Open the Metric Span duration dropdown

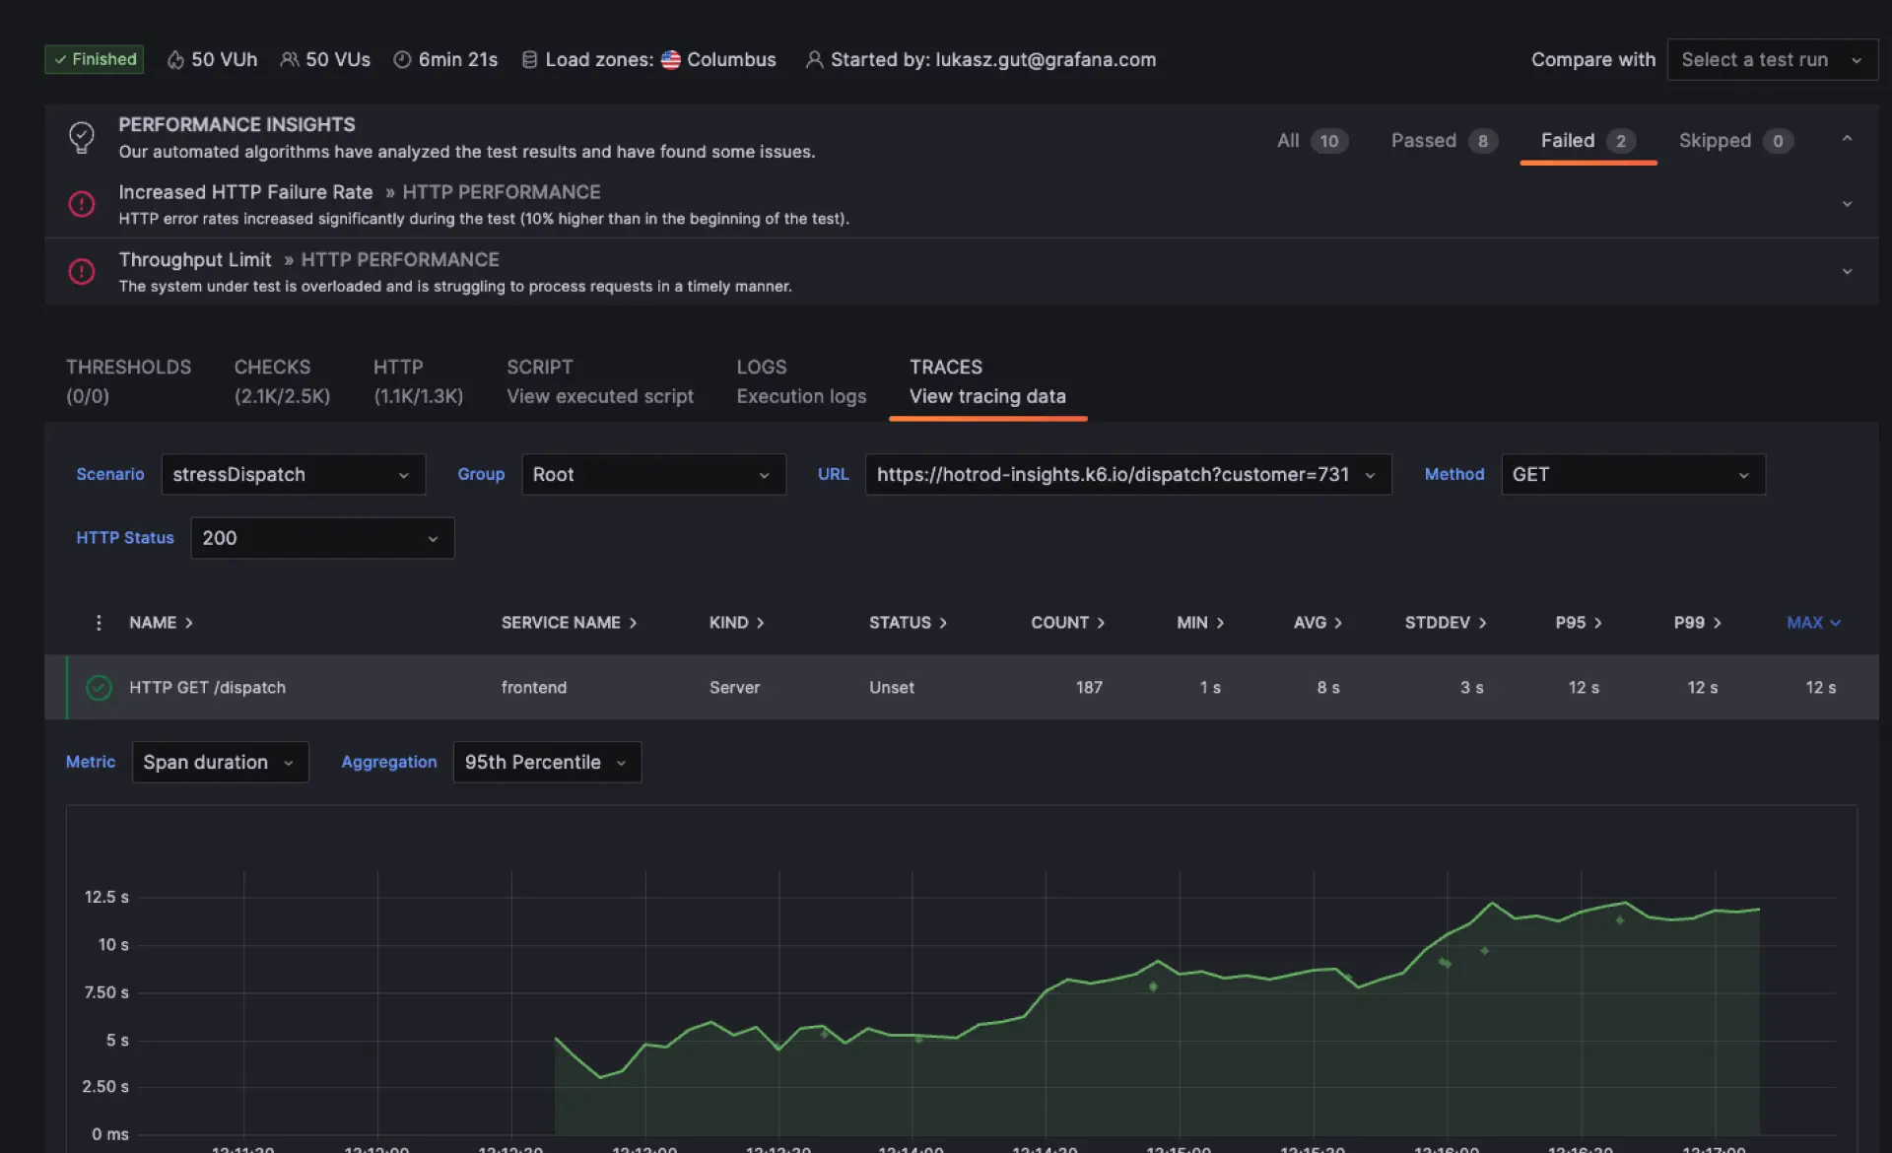(220, 763)
